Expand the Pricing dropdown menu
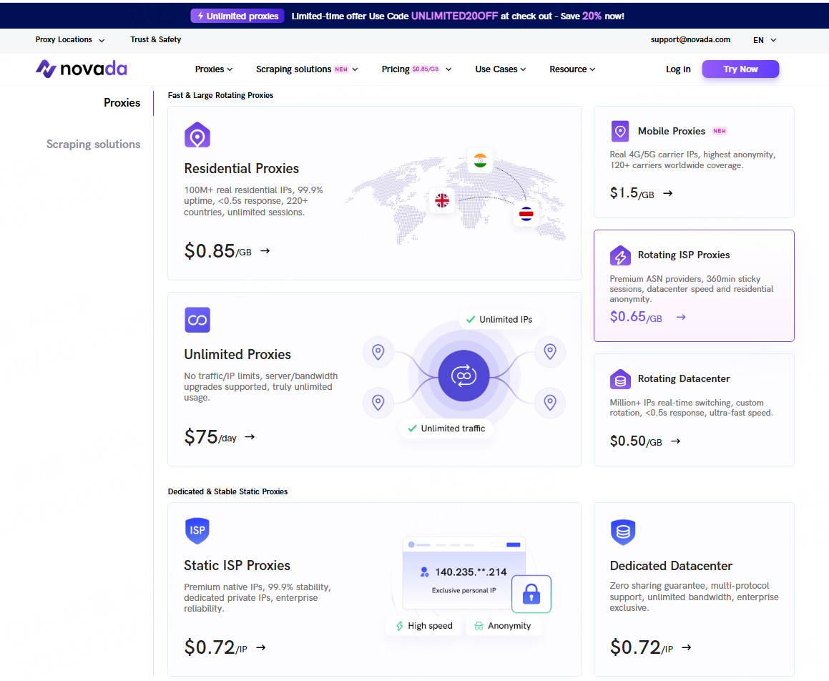Viewport: 829px width, 681px height. [x=416, y=69]
